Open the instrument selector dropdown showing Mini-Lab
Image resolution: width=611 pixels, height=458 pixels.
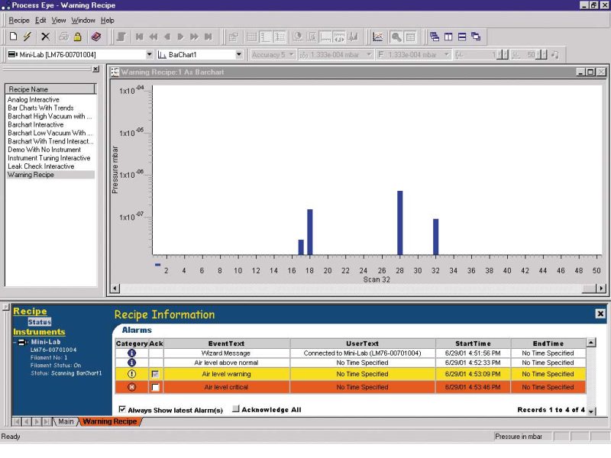[150, 53]
